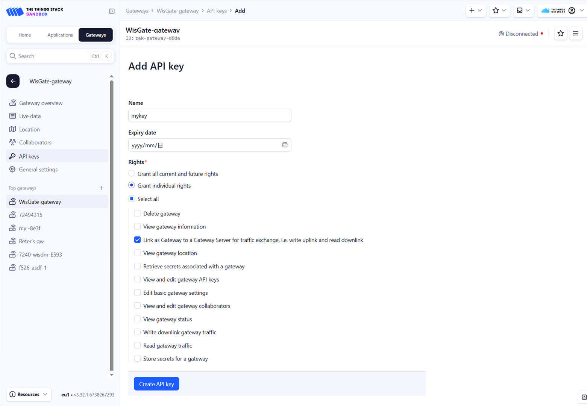587x406 pixels.
Task: Open the user profile menu
Action: point(562,11)
